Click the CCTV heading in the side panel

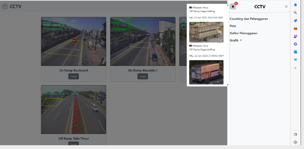(259, 6)
